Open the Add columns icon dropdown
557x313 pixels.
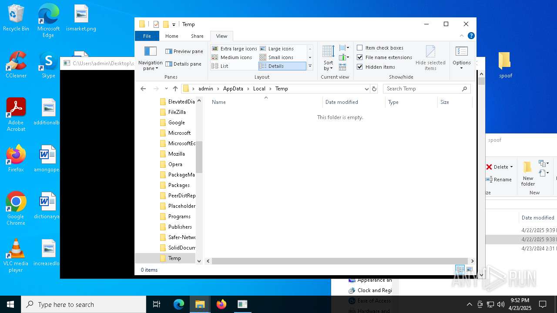click(x=344, y=57)
